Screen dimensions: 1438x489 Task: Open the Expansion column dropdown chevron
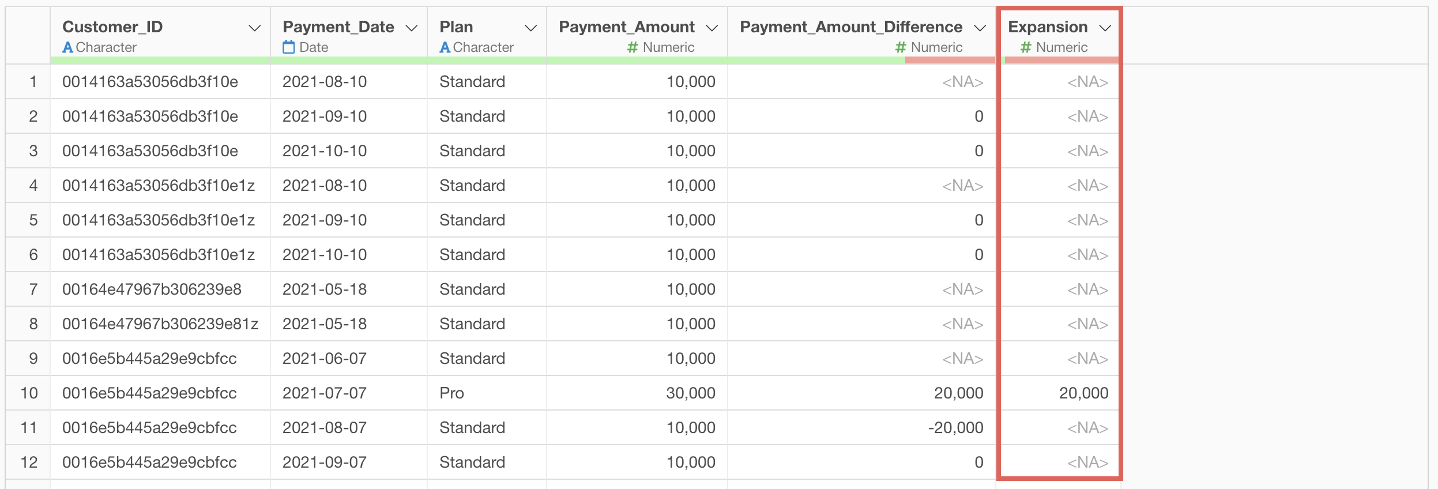pyautogui.click(x=1105, y=28)
